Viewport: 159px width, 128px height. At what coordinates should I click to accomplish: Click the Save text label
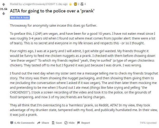point(59,123)
